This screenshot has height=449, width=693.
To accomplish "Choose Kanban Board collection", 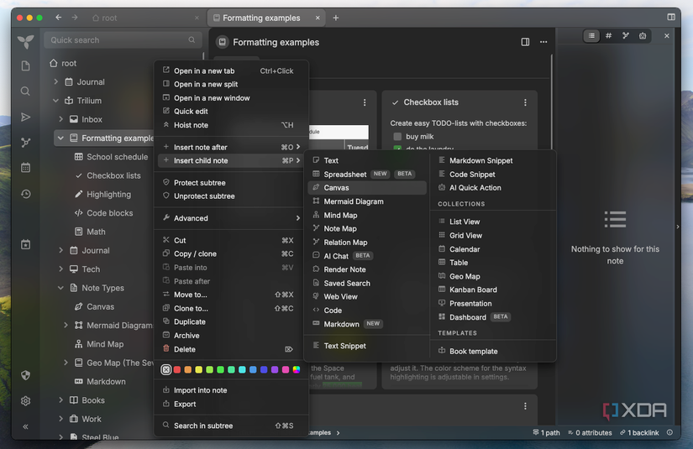I will click(x=493, y=290).
